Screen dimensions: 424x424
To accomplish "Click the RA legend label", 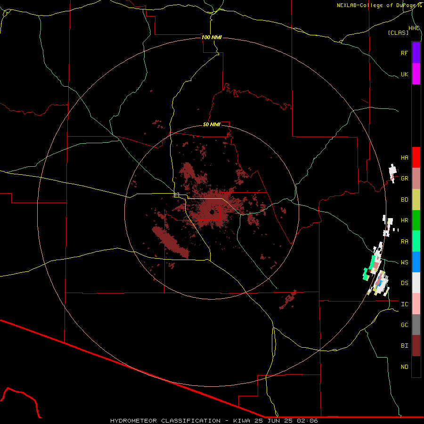I will coord(404,242).
